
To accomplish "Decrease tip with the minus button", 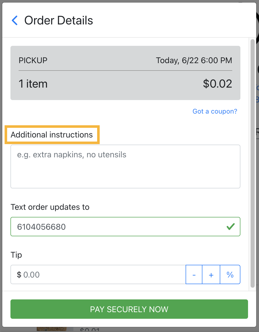I will (x=194, y=274).
